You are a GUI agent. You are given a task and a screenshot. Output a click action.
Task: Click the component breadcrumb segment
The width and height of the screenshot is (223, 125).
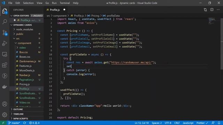click(60, 16)
